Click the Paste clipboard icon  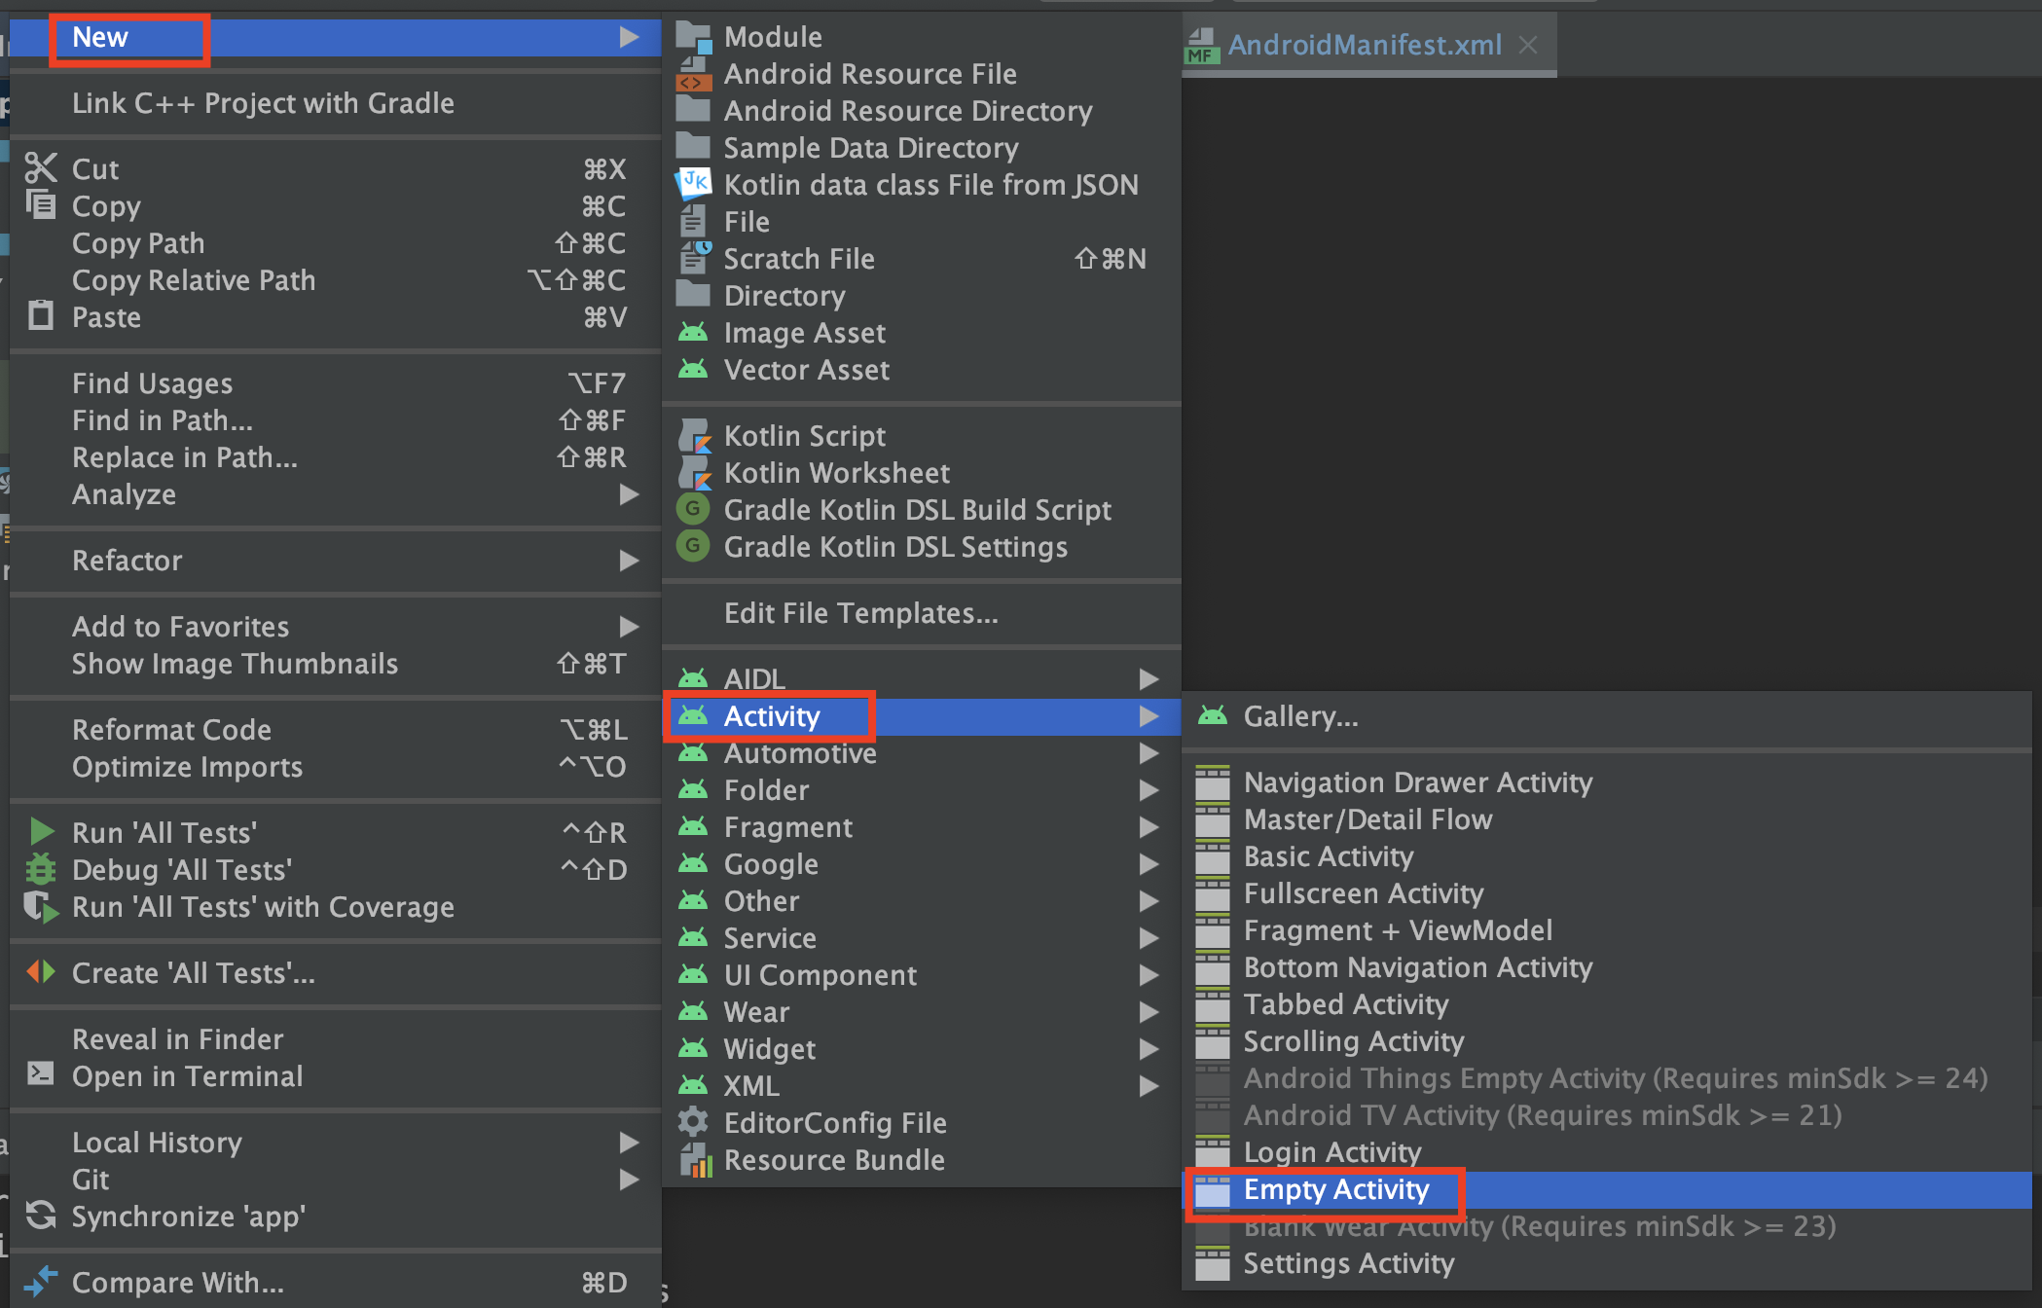pos(40,316)
